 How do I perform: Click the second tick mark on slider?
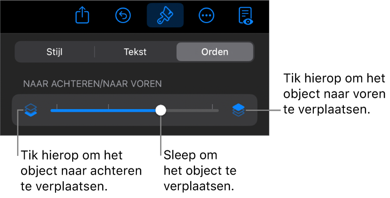[x=108, y=107]
